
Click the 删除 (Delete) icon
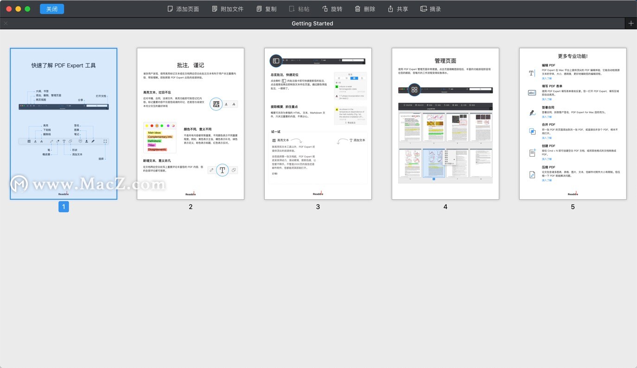[x=365, y=8]
